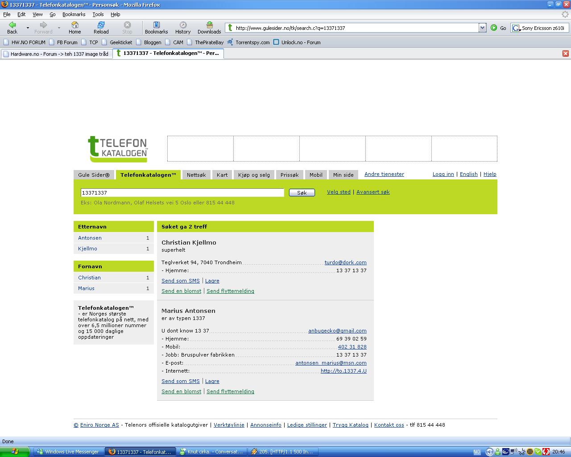Open the Go menu
571x457 pixels.
tap(53, 14)
